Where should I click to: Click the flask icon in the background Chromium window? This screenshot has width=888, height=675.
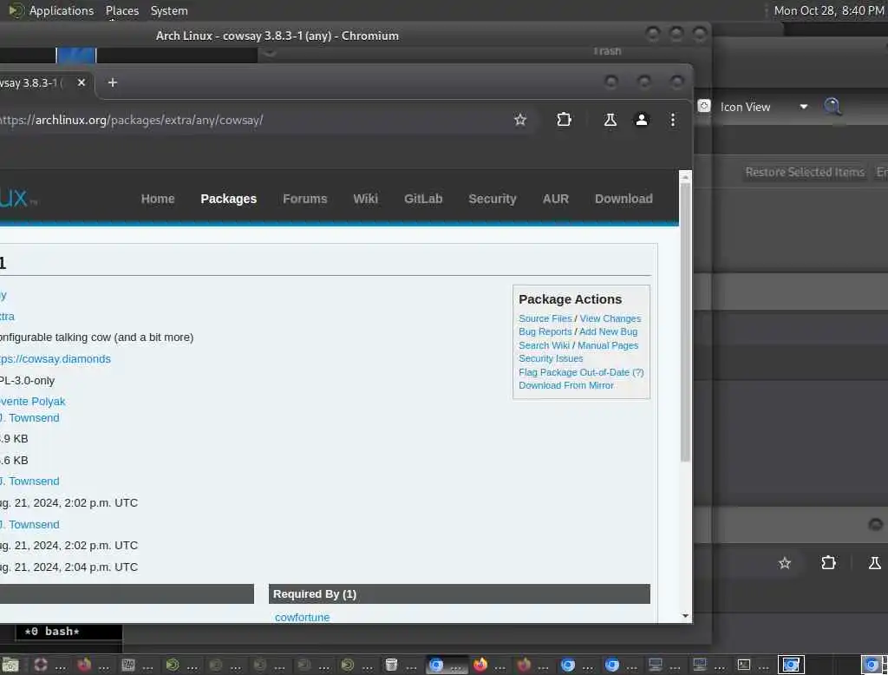tap(874, 563)
